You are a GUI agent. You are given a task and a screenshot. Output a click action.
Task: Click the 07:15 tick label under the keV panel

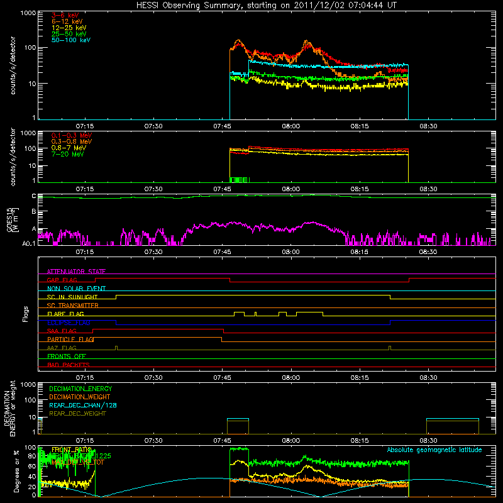coord(85,126)
